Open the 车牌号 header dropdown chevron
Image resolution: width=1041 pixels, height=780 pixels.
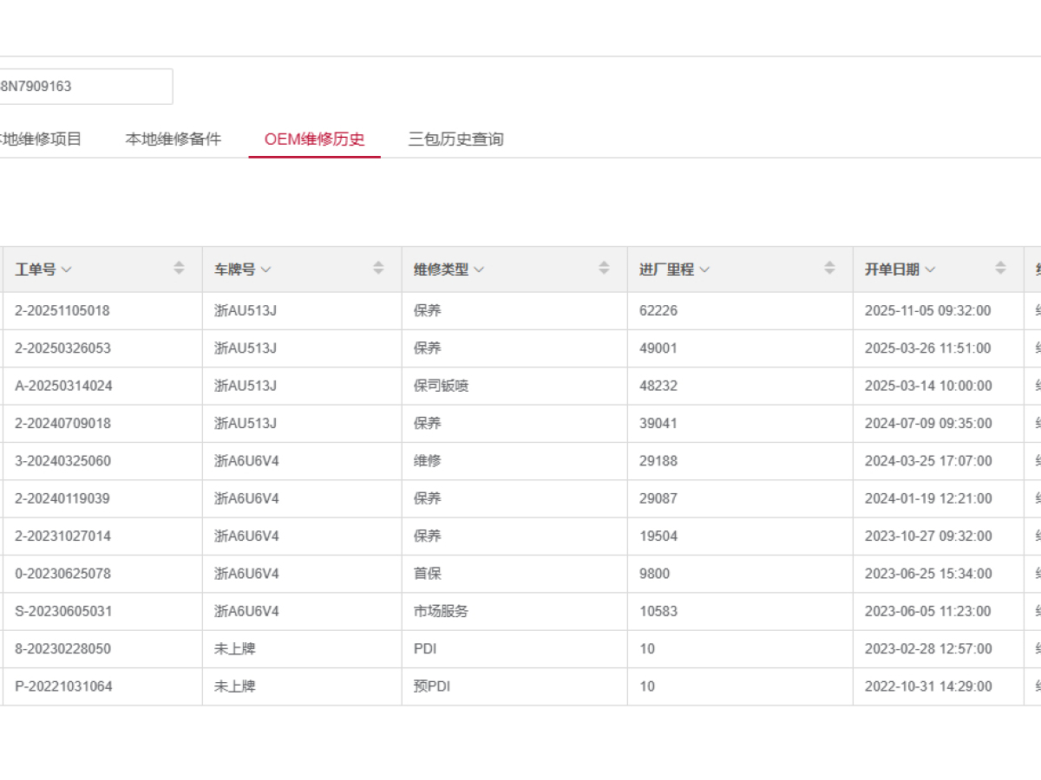click(266, 270)
